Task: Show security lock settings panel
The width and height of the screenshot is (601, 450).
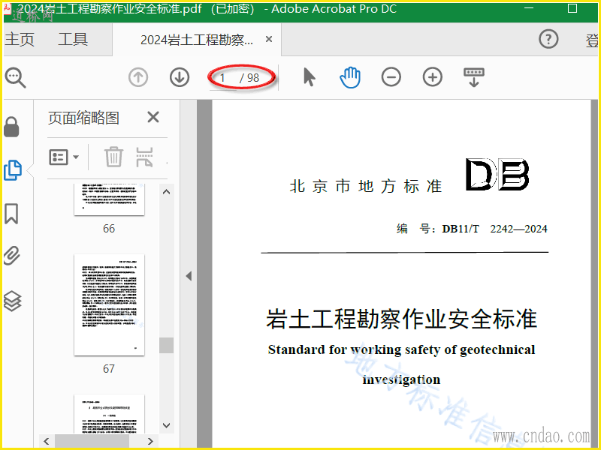Action: pyautogui.click(x=11, y=127)
